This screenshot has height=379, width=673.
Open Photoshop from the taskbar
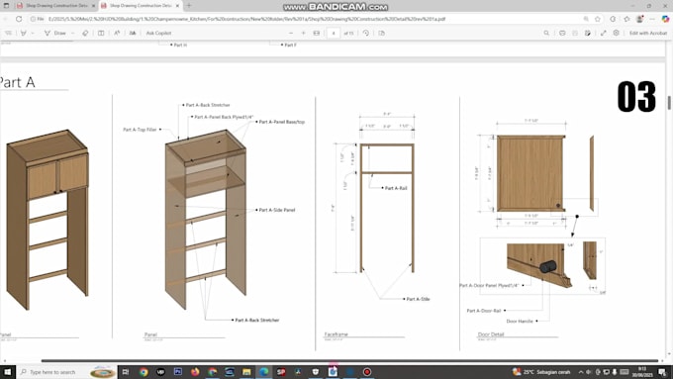point(178,372)
